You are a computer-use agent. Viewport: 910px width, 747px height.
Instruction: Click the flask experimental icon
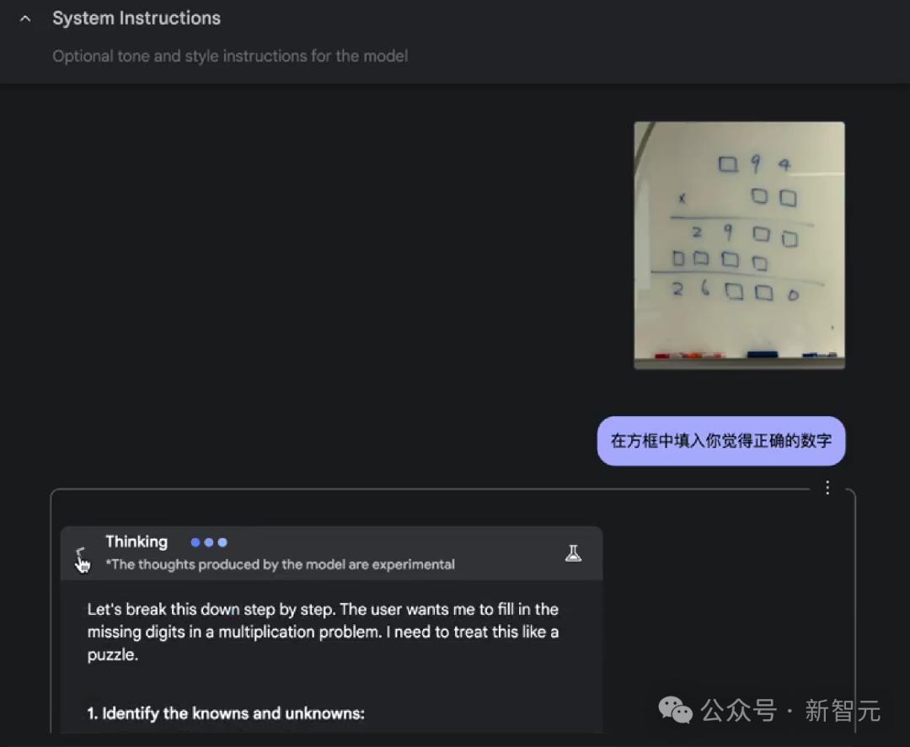point(573,553)
